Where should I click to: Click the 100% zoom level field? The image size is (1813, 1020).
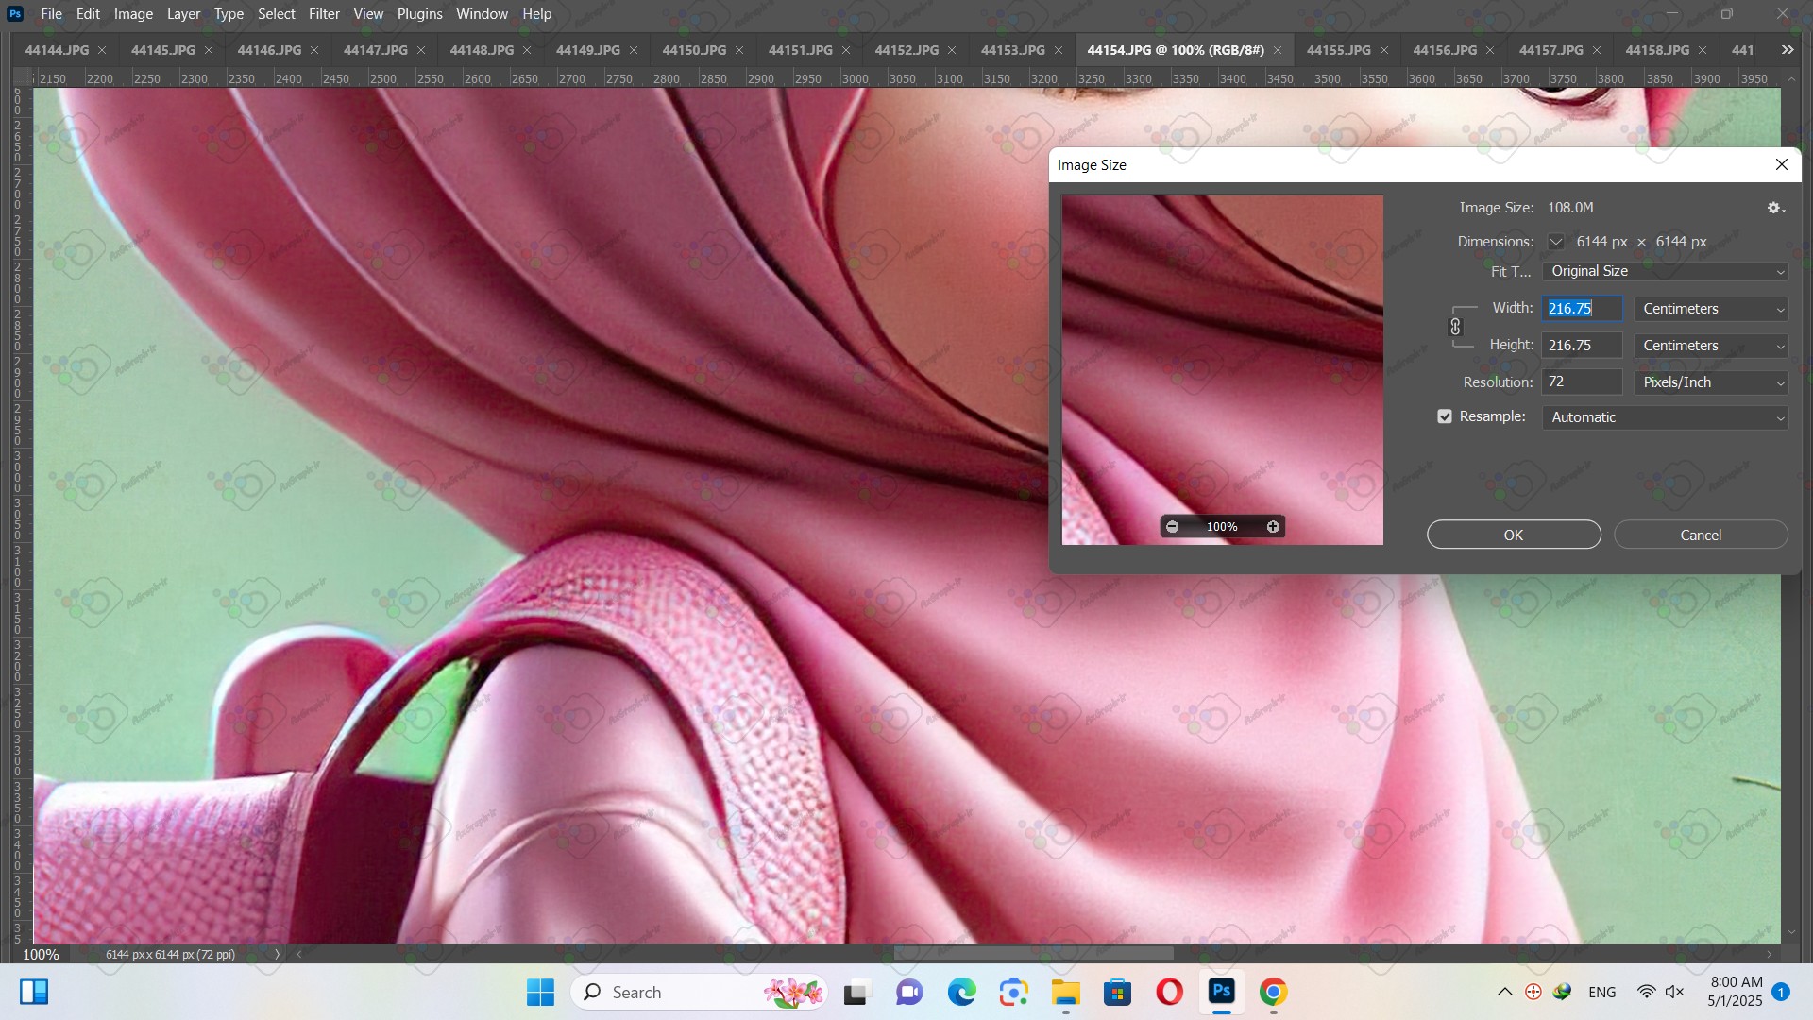[41, 954]
